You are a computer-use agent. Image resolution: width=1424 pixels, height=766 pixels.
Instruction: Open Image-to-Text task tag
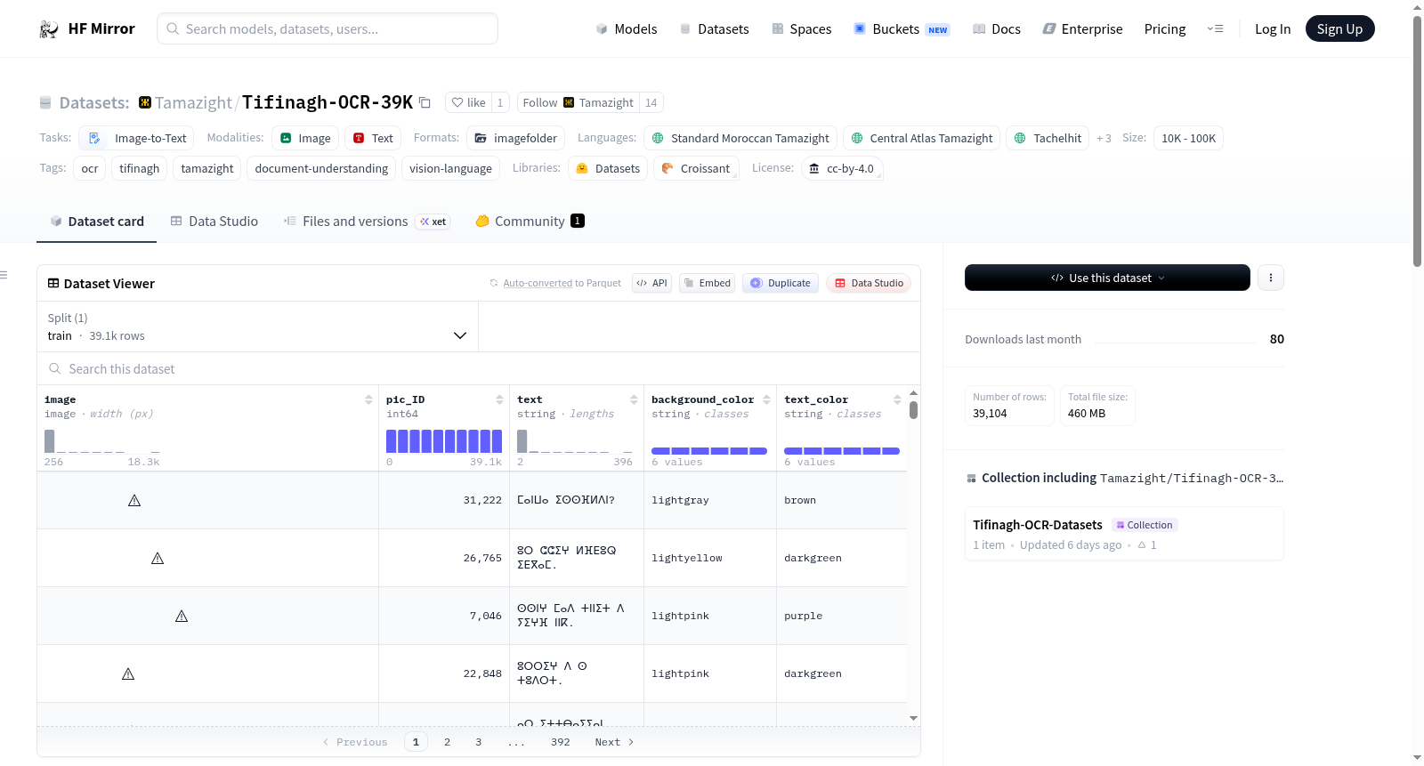tap(138, 139)
